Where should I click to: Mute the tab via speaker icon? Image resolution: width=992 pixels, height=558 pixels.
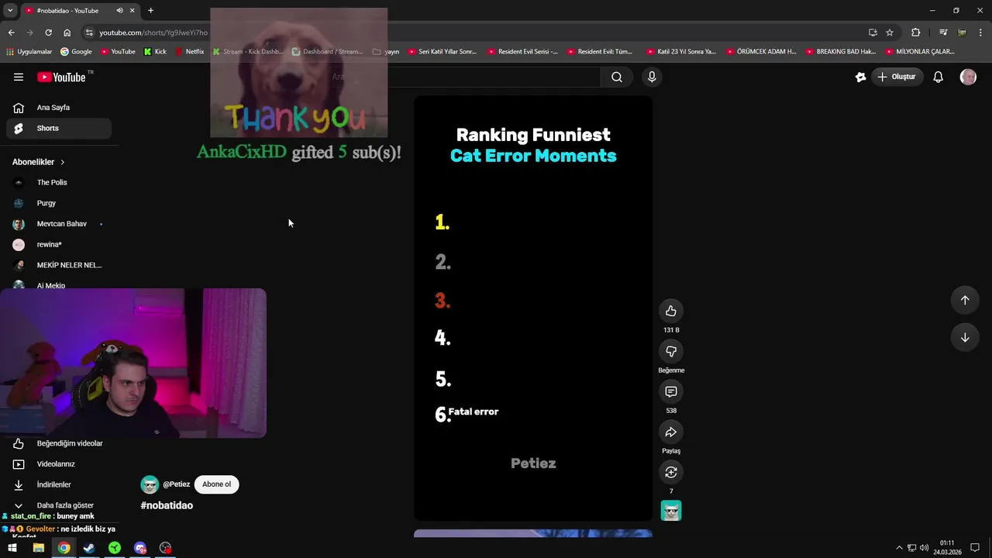(x=119, y=11)
